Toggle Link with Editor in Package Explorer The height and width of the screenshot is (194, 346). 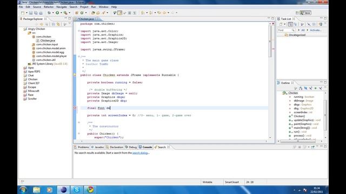pyautogui.click(x=58, y=24)
